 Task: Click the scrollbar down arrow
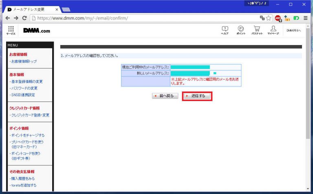308,189
